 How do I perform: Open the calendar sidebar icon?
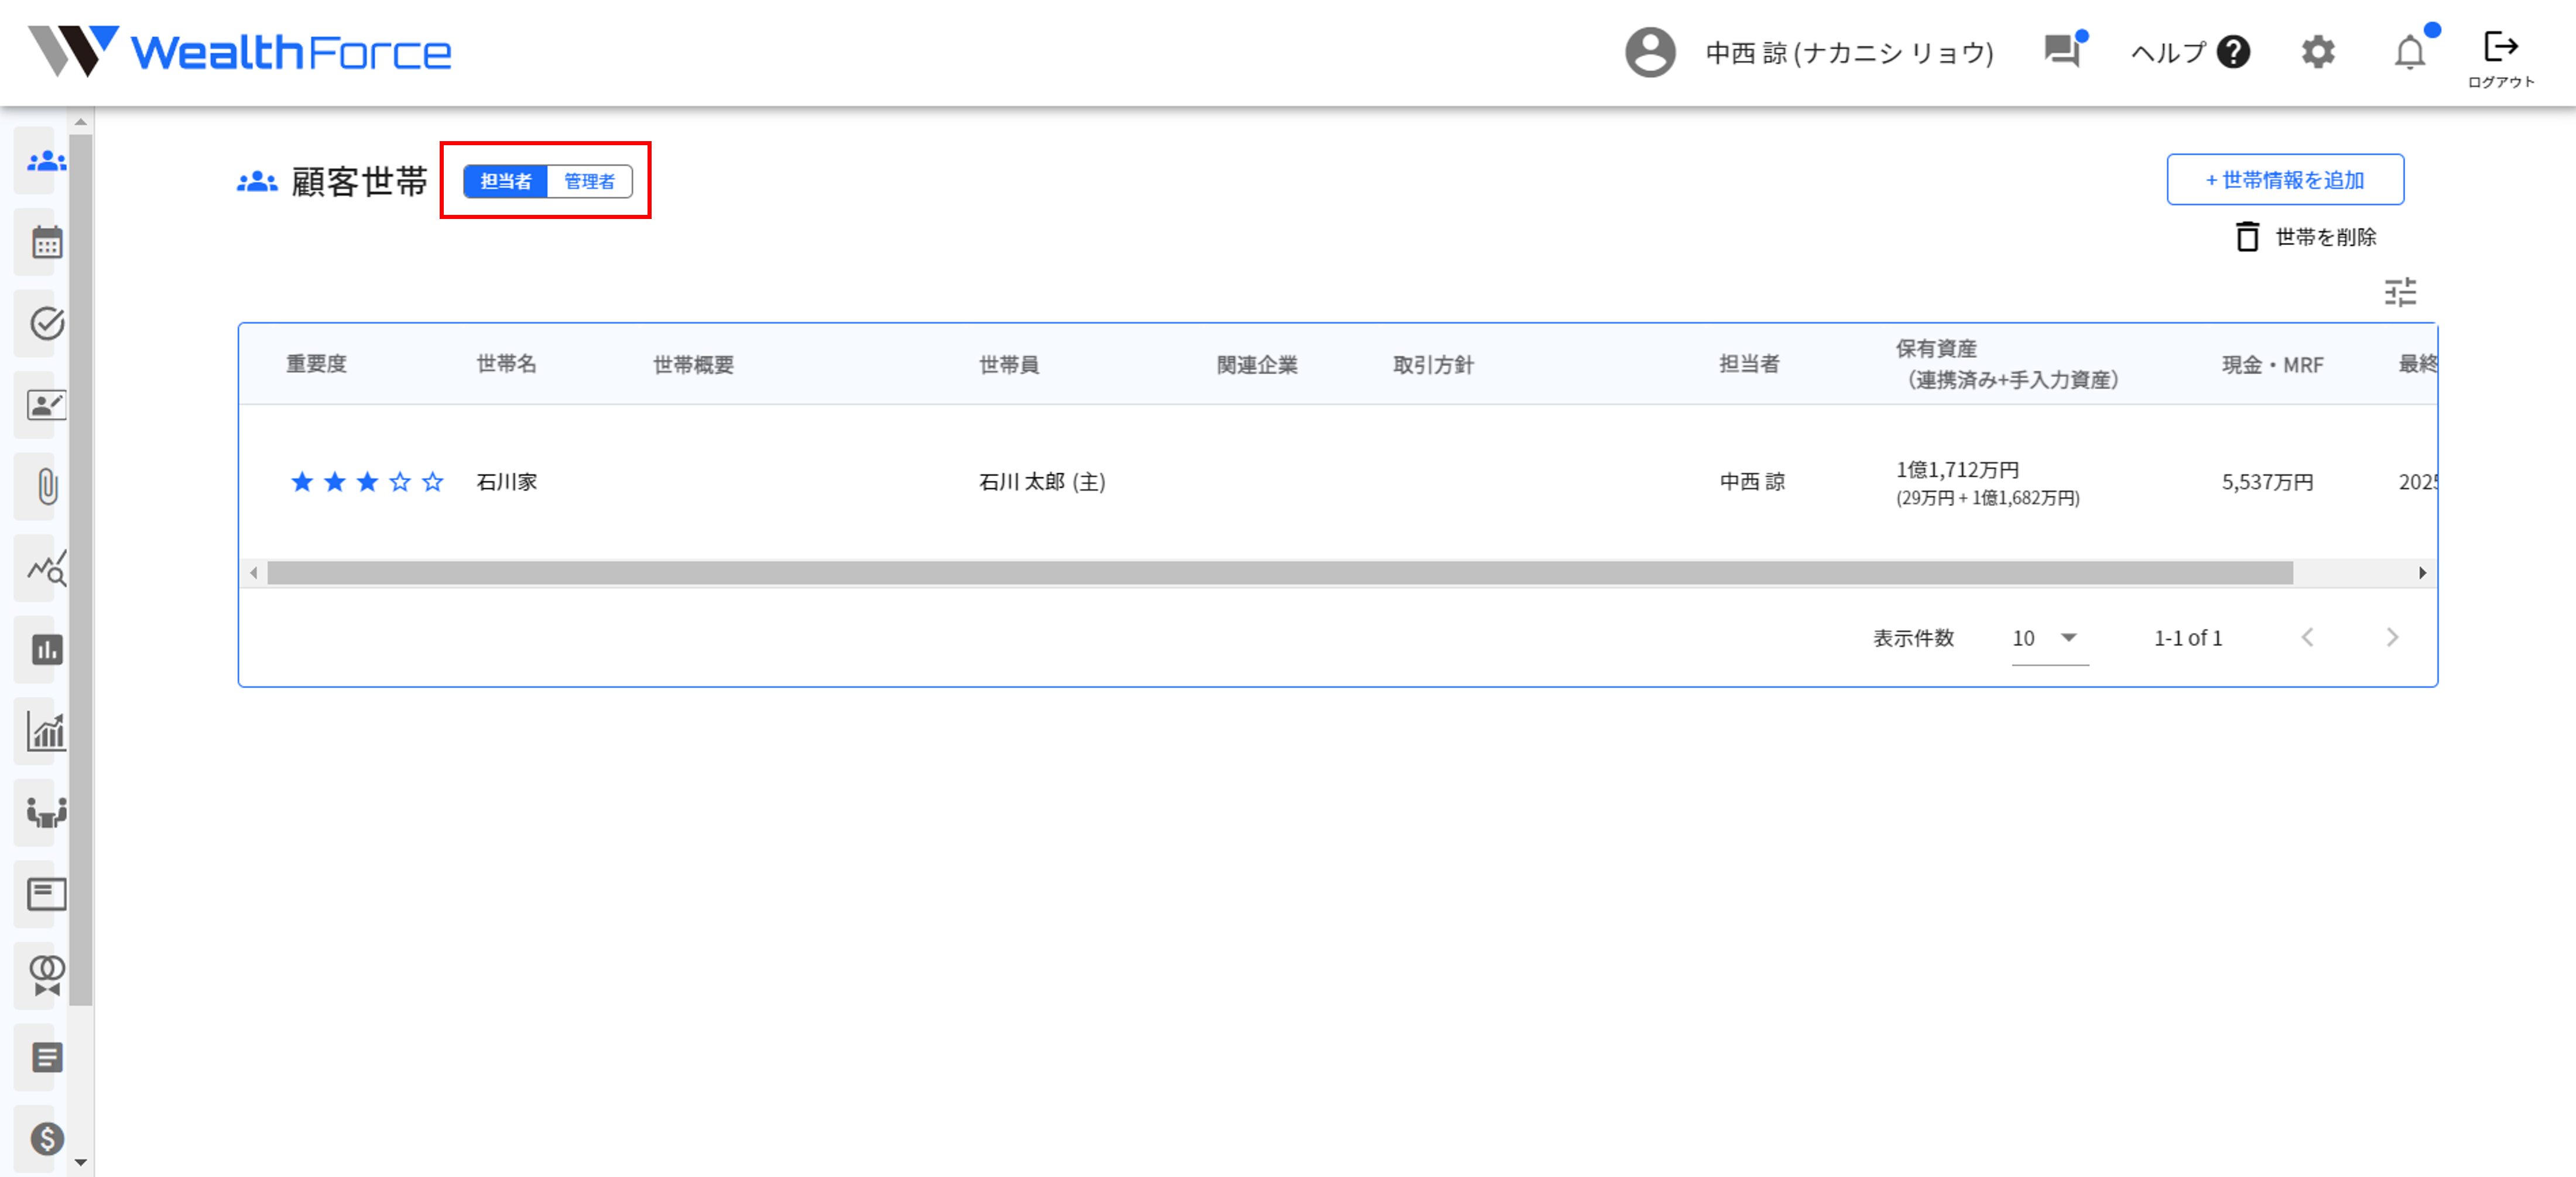tap(46, 242)
